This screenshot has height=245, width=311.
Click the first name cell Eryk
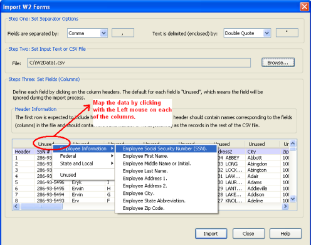coord(76,182)
